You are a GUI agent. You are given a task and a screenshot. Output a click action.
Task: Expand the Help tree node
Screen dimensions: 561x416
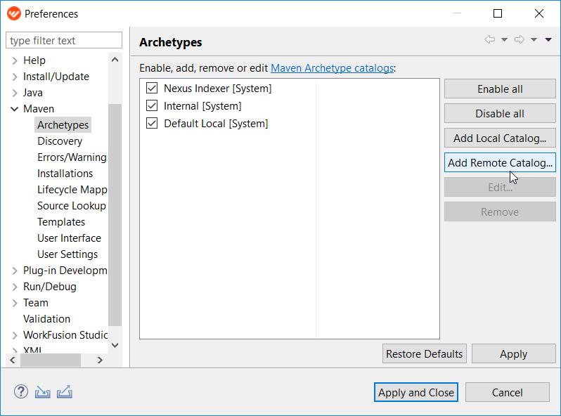[15, 60]
